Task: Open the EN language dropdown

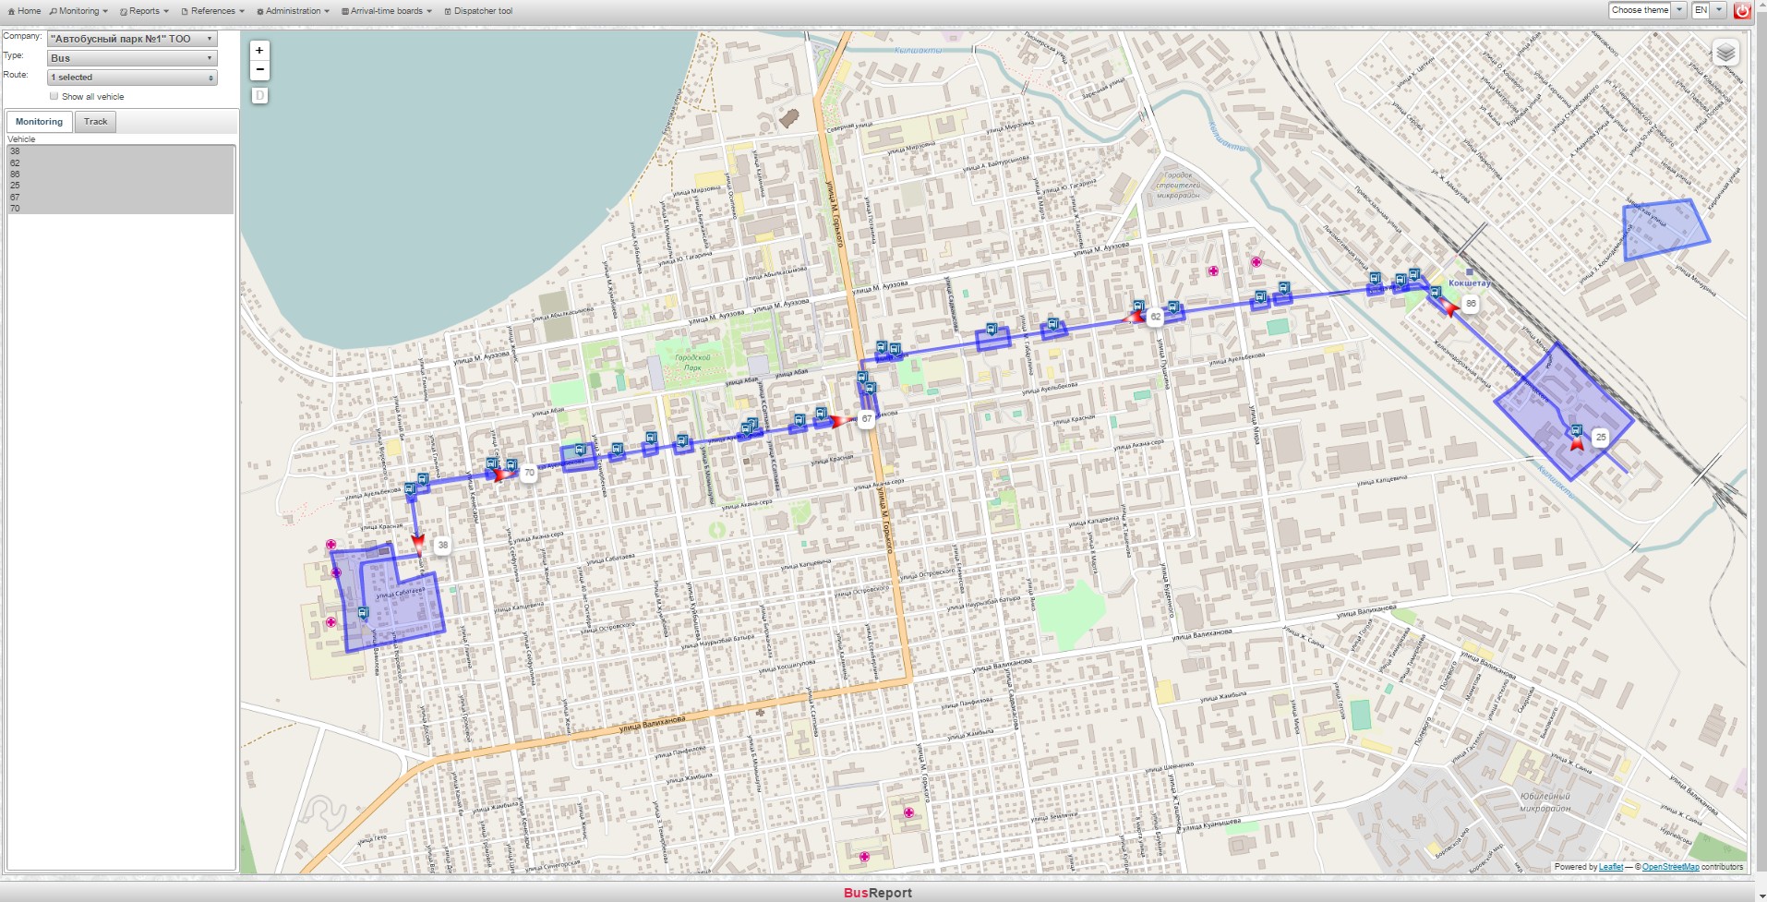Action: (1708, 10)
